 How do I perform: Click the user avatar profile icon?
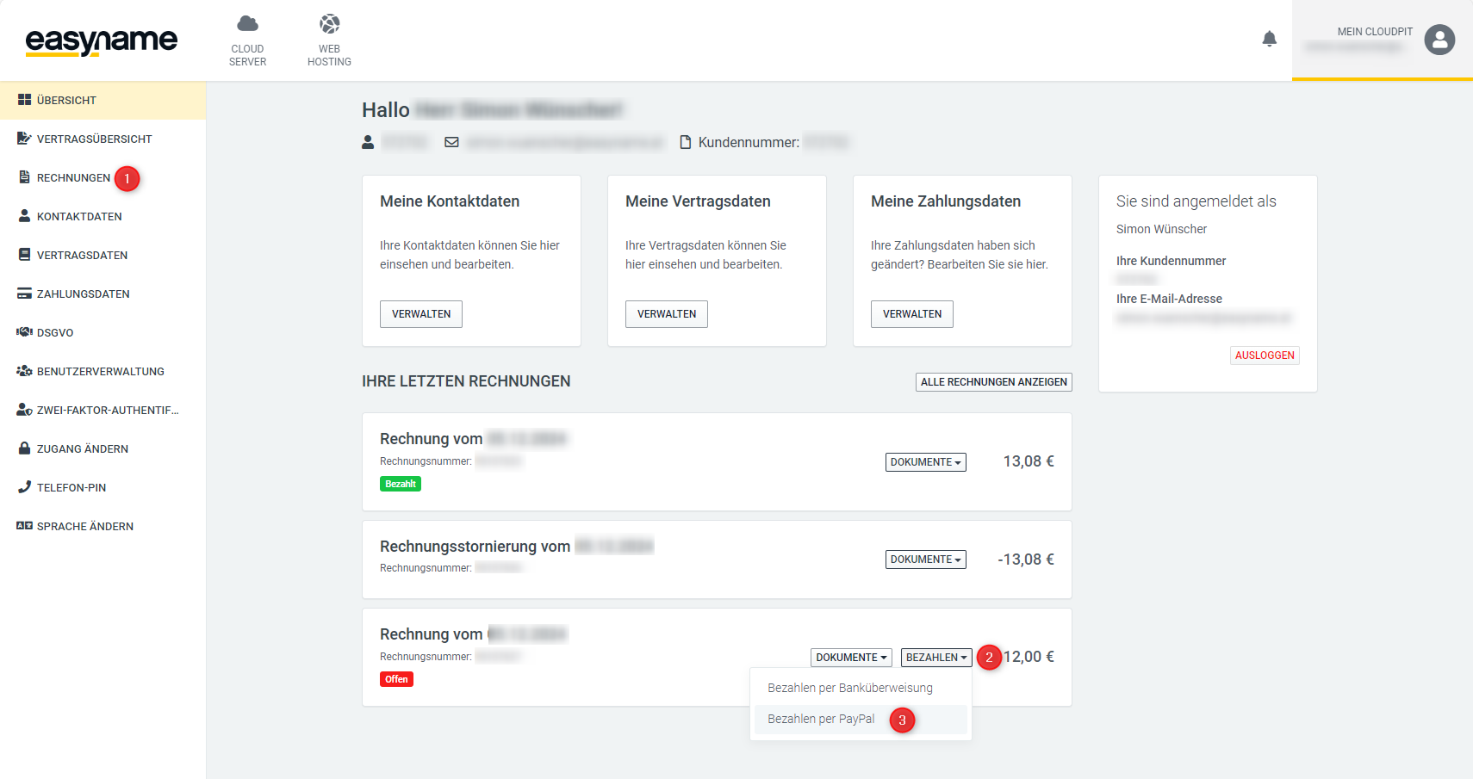(1439, 40)
